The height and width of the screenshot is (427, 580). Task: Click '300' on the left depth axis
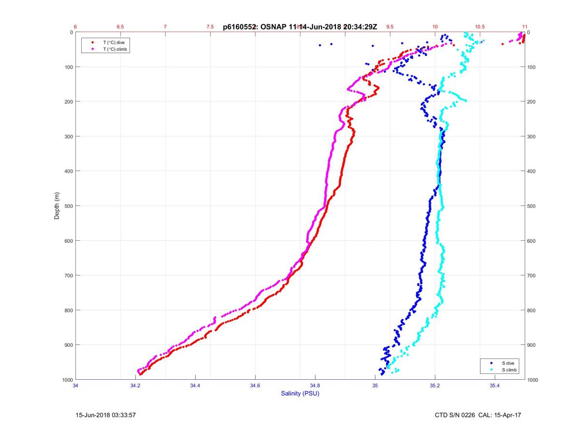pyautogui.click(x=69, y=137)
